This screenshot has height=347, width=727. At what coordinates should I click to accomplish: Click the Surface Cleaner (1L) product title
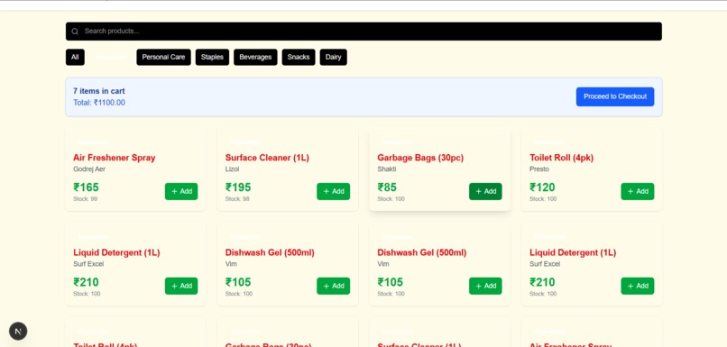pos(267,158)
